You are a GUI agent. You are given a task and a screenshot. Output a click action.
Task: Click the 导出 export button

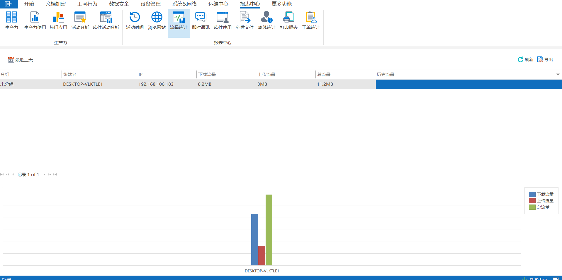(545, 60)
